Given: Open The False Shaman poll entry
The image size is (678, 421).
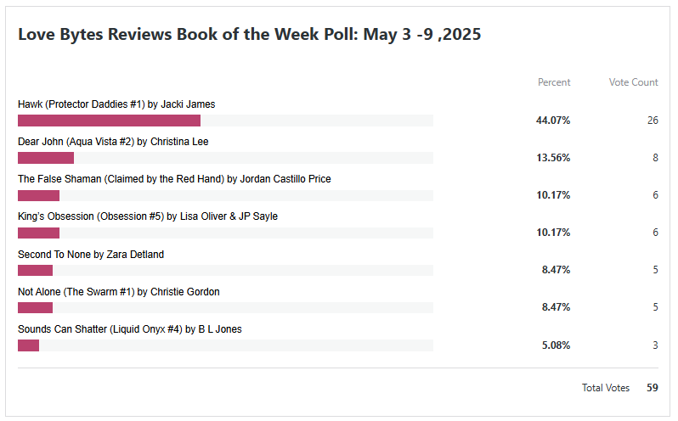Looking at the screenshot, I should 174,179.
